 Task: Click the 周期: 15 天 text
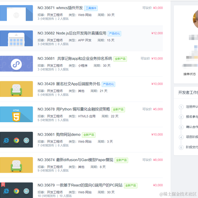coord(106,40)
